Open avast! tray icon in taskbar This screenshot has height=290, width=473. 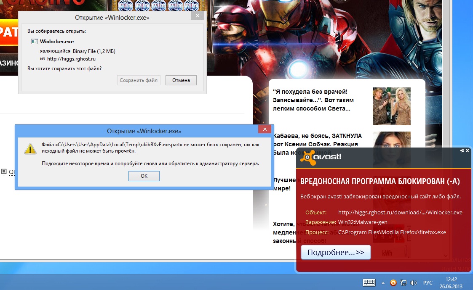[393, 282]
